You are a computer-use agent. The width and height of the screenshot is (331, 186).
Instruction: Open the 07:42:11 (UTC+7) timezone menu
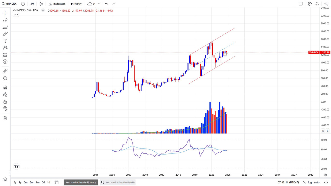(289, 182)
